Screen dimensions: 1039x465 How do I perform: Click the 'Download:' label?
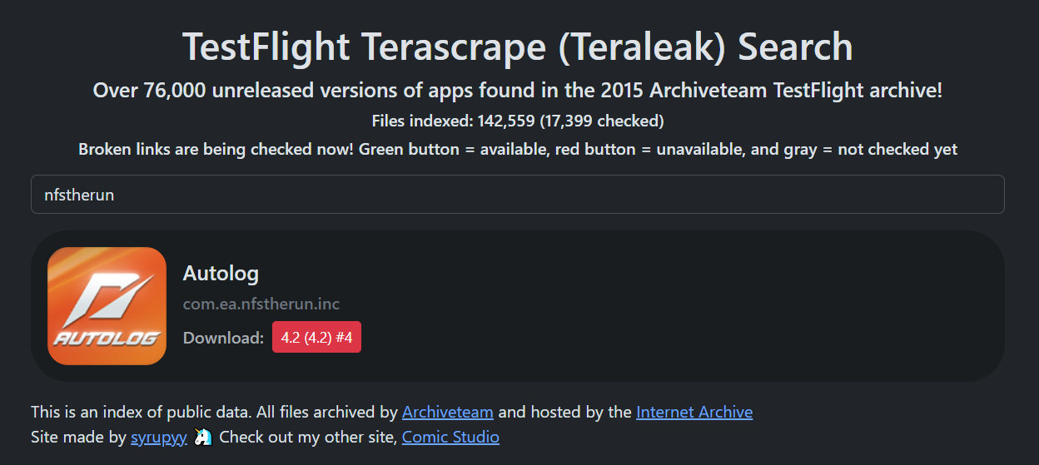(x=223, y=338)
